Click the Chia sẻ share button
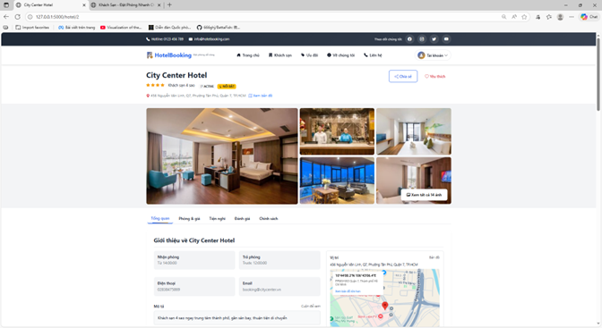 click(x=403, y=76)
